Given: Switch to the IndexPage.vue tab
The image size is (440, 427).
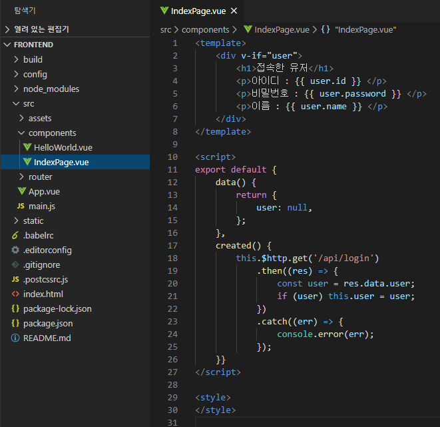Looking at the screenshot, I should pyautogui.click(x=198, y=11).
